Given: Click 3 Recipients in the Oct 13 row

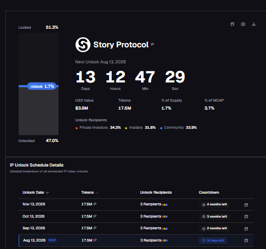Looking at the screenshot, I should click(x=151, y=217).
